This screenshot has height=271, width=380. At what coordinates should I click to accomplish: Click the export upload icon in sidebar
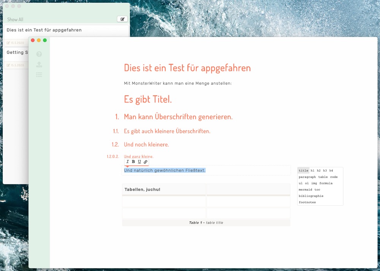tap(39, 65)
